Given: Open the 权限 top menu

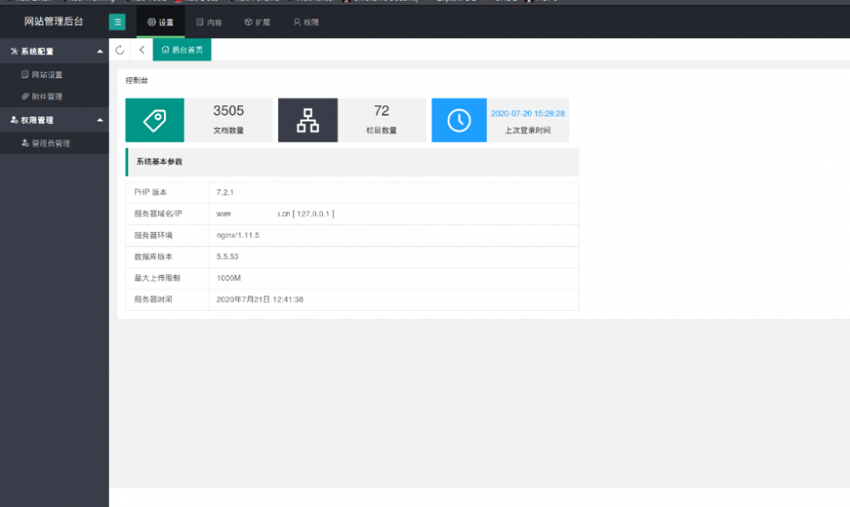Looking at the screenshot, I should coord(306,22).
